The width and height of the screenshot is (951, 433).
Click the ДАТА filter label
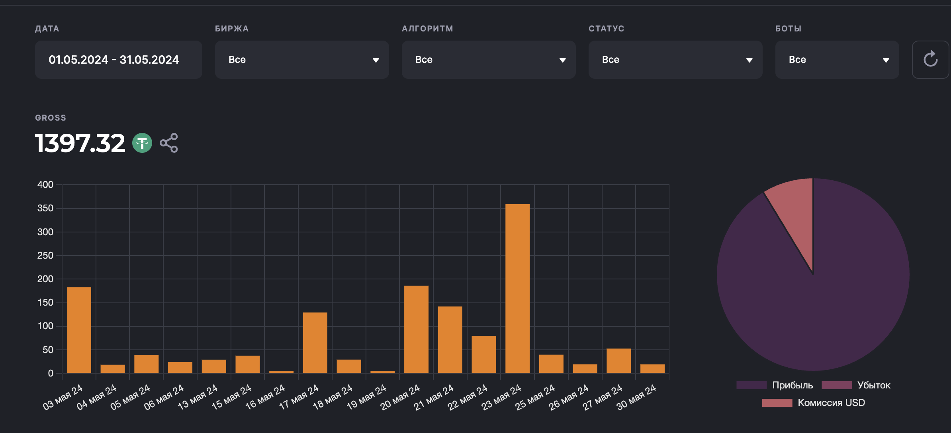click(47, 29)
